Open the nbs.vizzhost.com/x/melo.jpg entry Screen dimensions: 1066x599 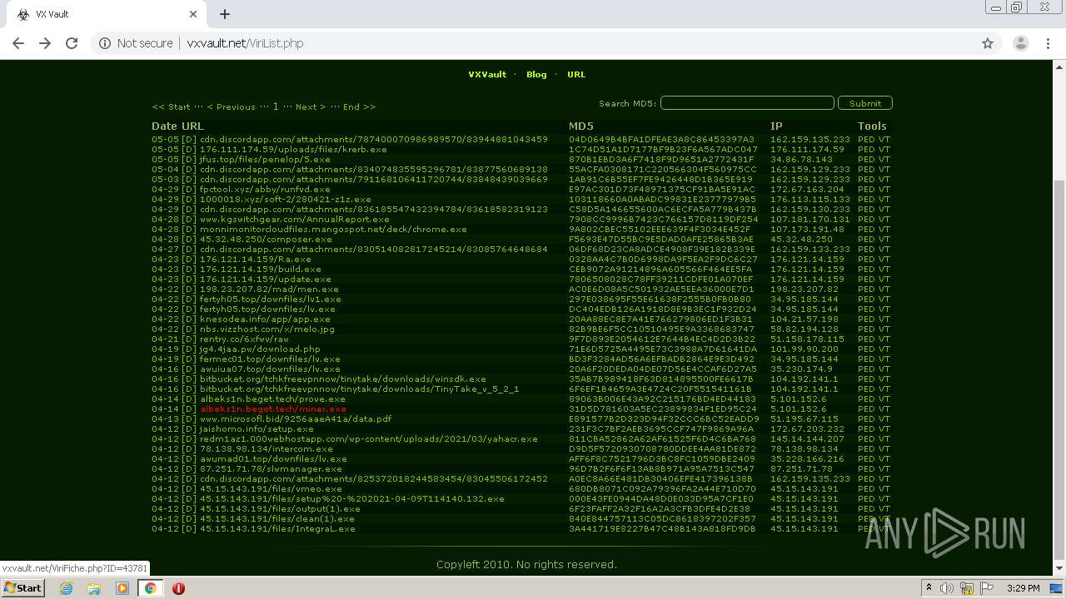click(x=266, y=329)
